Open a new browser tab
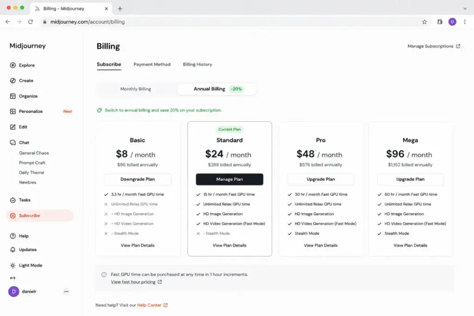Viewport: 474px width, 316px height. click(120, 9)
